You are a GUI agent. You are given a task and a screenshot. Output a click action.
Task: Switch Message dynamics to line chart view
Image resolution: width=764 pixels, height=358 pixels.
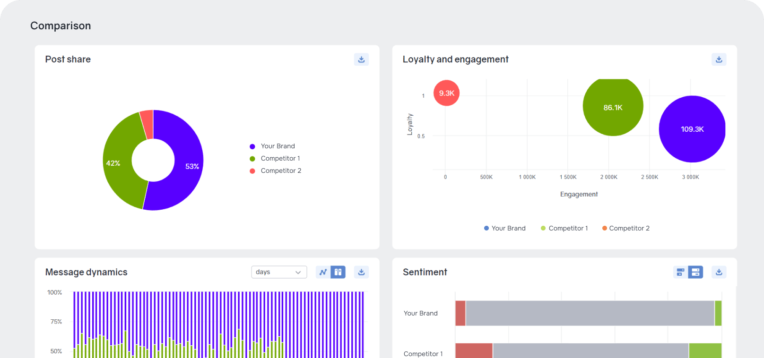coord(323,272)
